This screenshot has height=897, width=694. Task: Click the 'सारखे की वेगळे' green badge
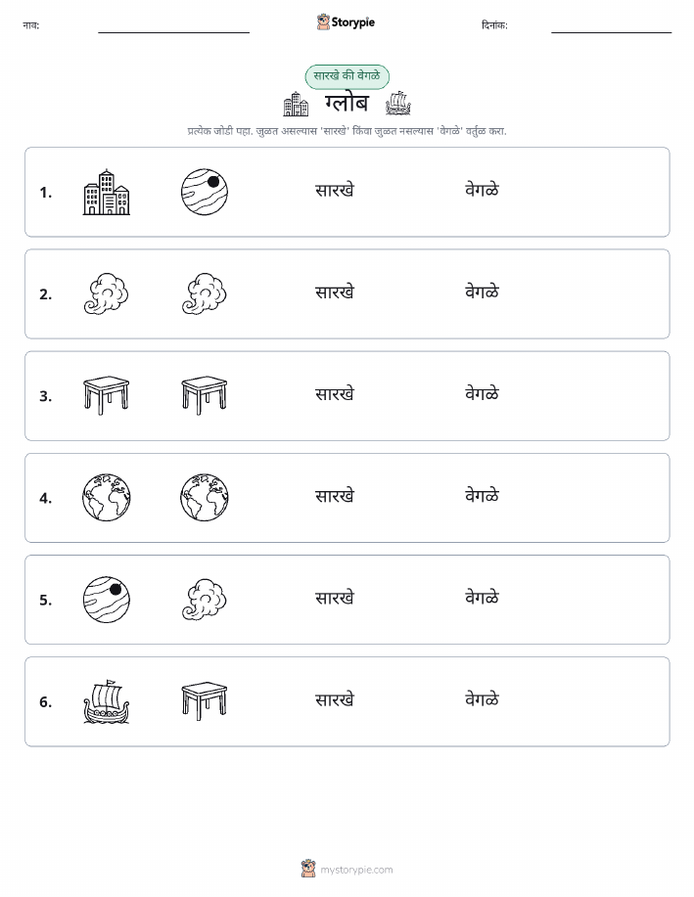tap(347, 76)
